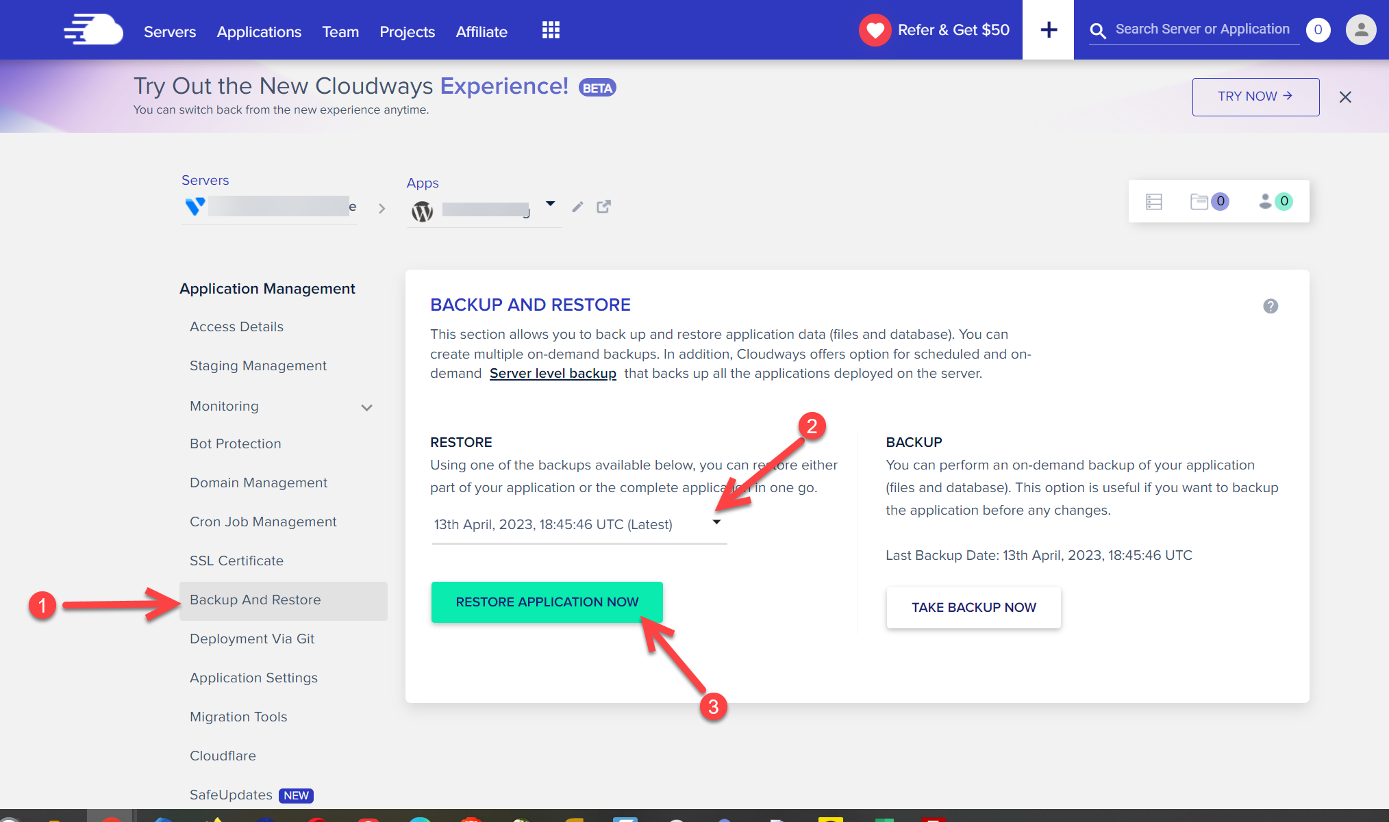The width and height of the screenshot is (1389, 822).
Task: Open the application selector dropdown arrow
Action: pyautogui.click(x=550, y=204)
